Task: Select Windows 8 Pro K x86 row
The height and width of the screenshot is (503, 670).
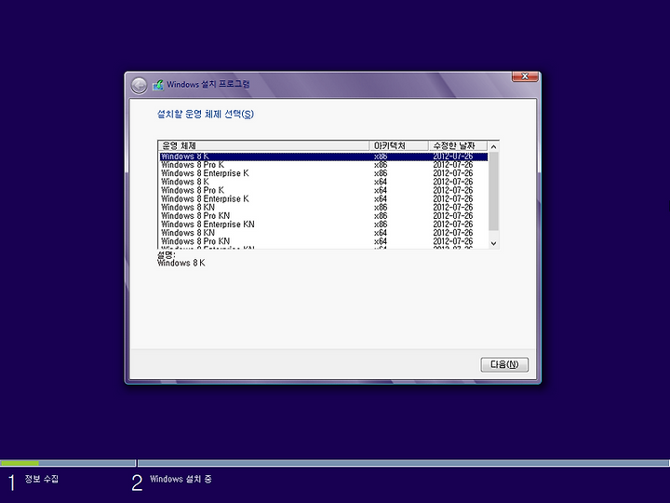Action: click(x=324, y=165)
